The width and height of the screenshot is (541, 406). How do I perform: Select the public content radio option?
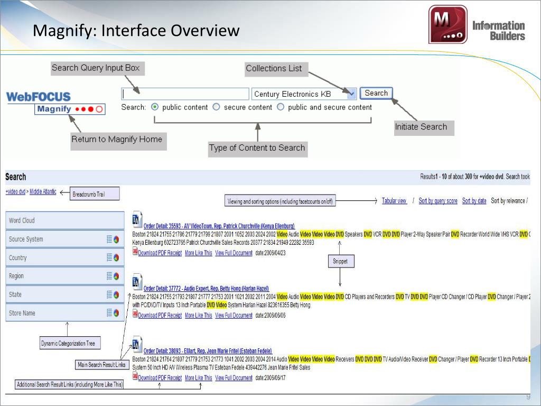(x=155, y=107)
